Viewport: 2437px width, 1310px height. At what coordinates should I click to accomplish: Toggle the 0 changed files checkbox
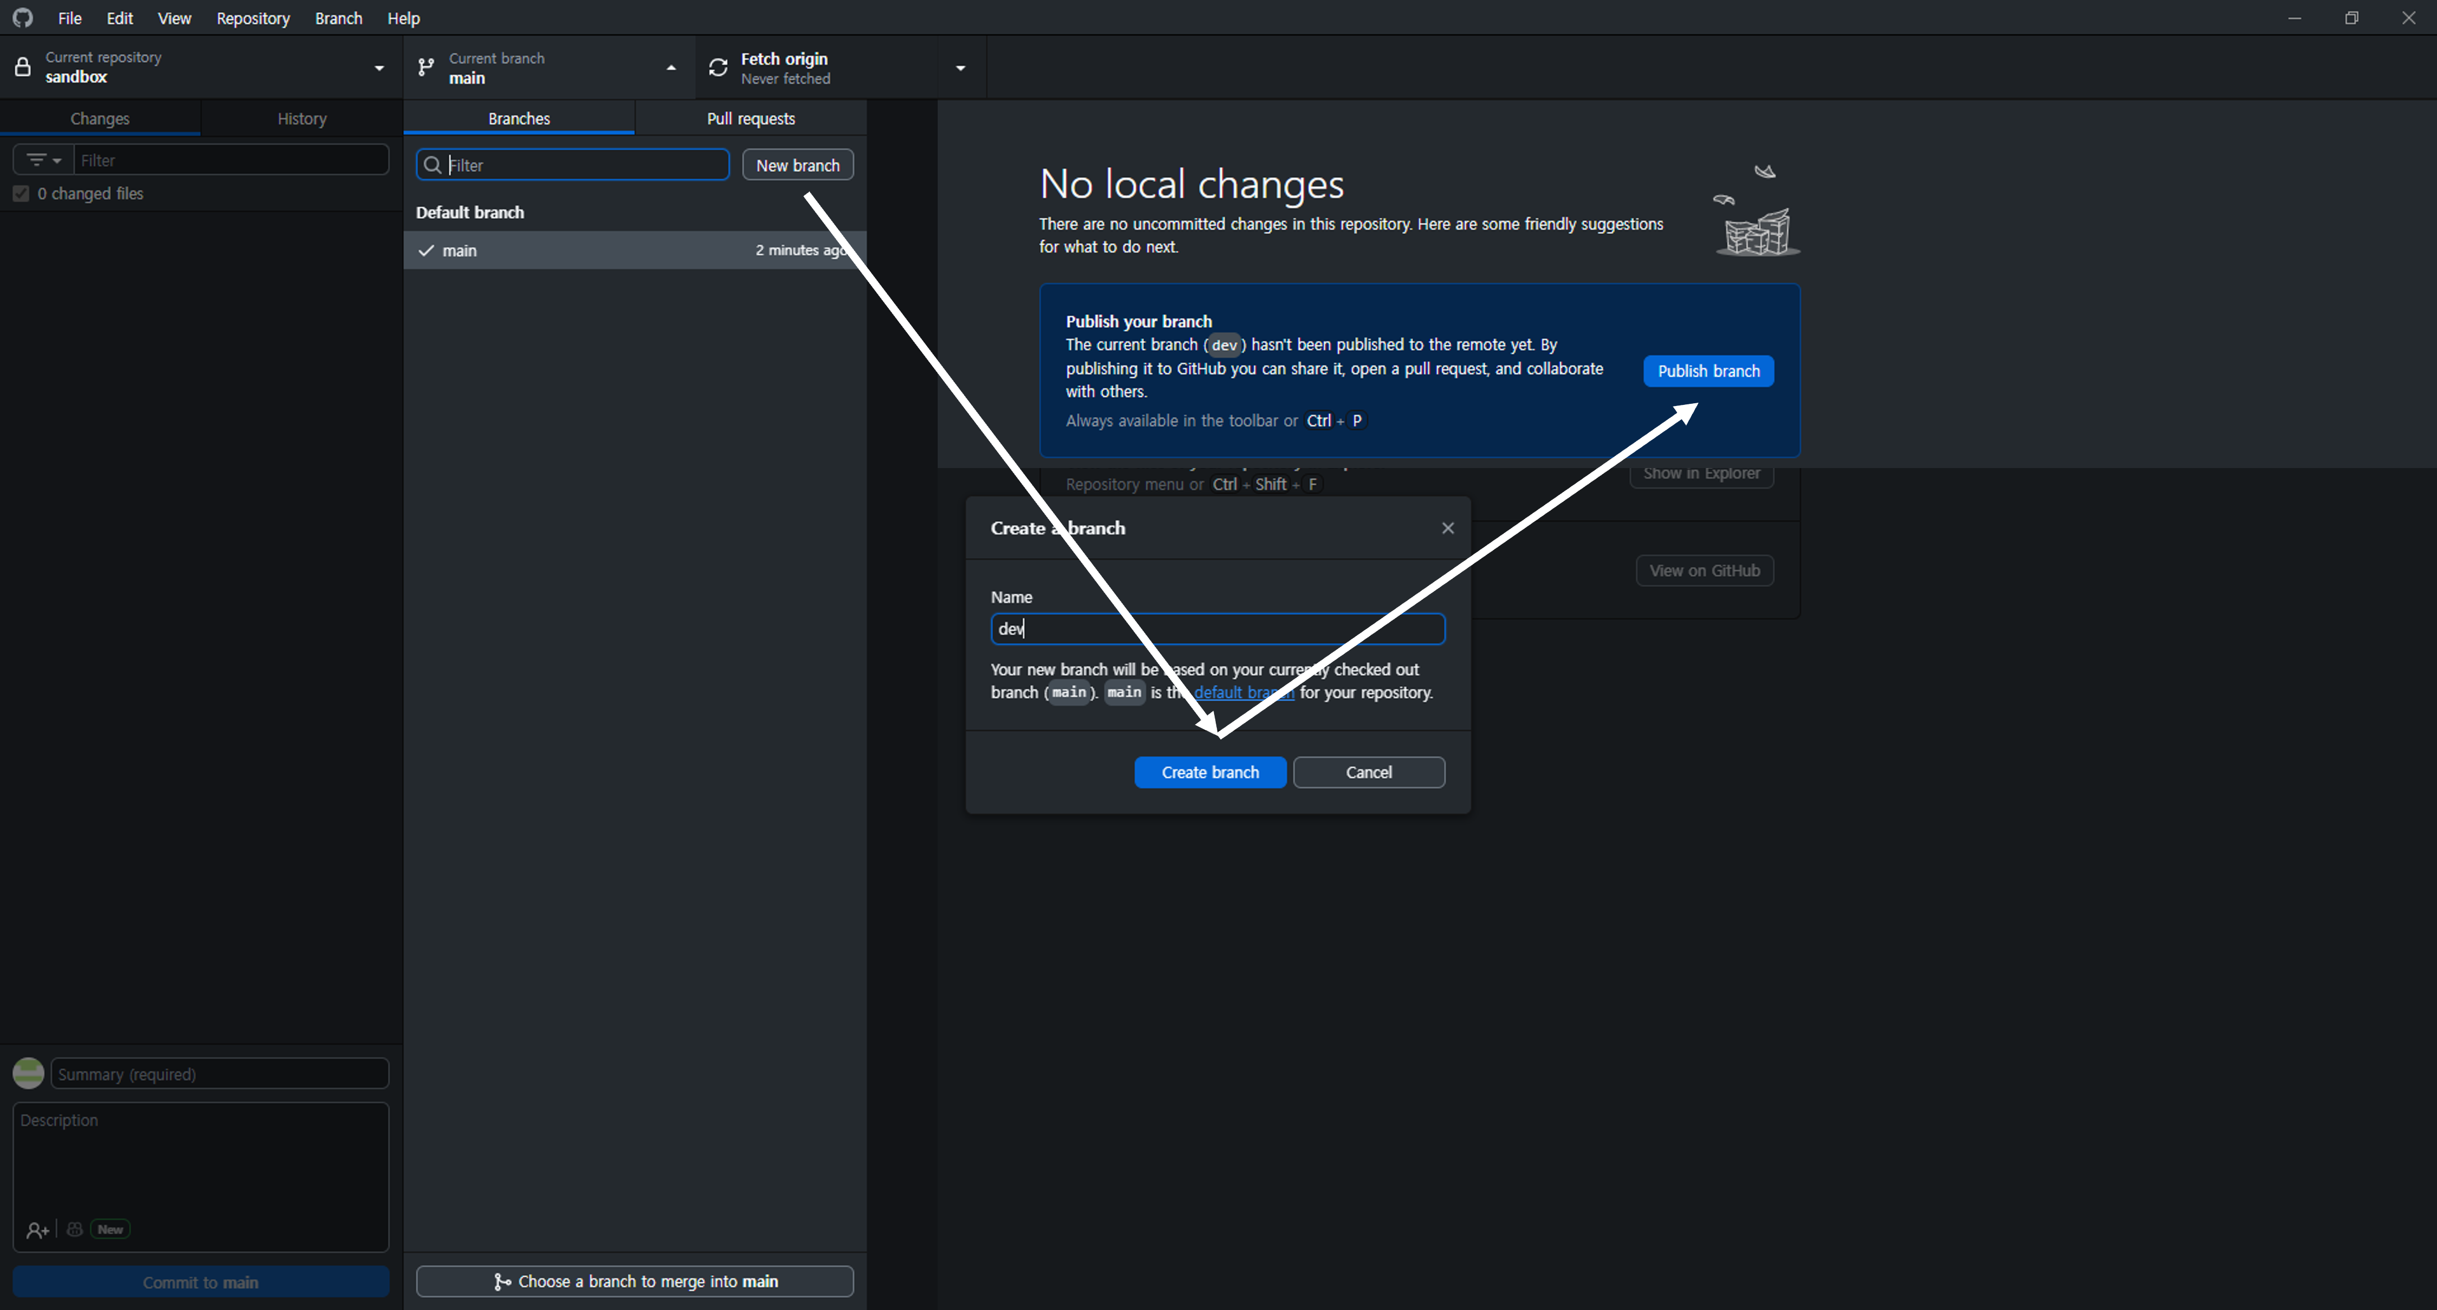tap(21, 194)
